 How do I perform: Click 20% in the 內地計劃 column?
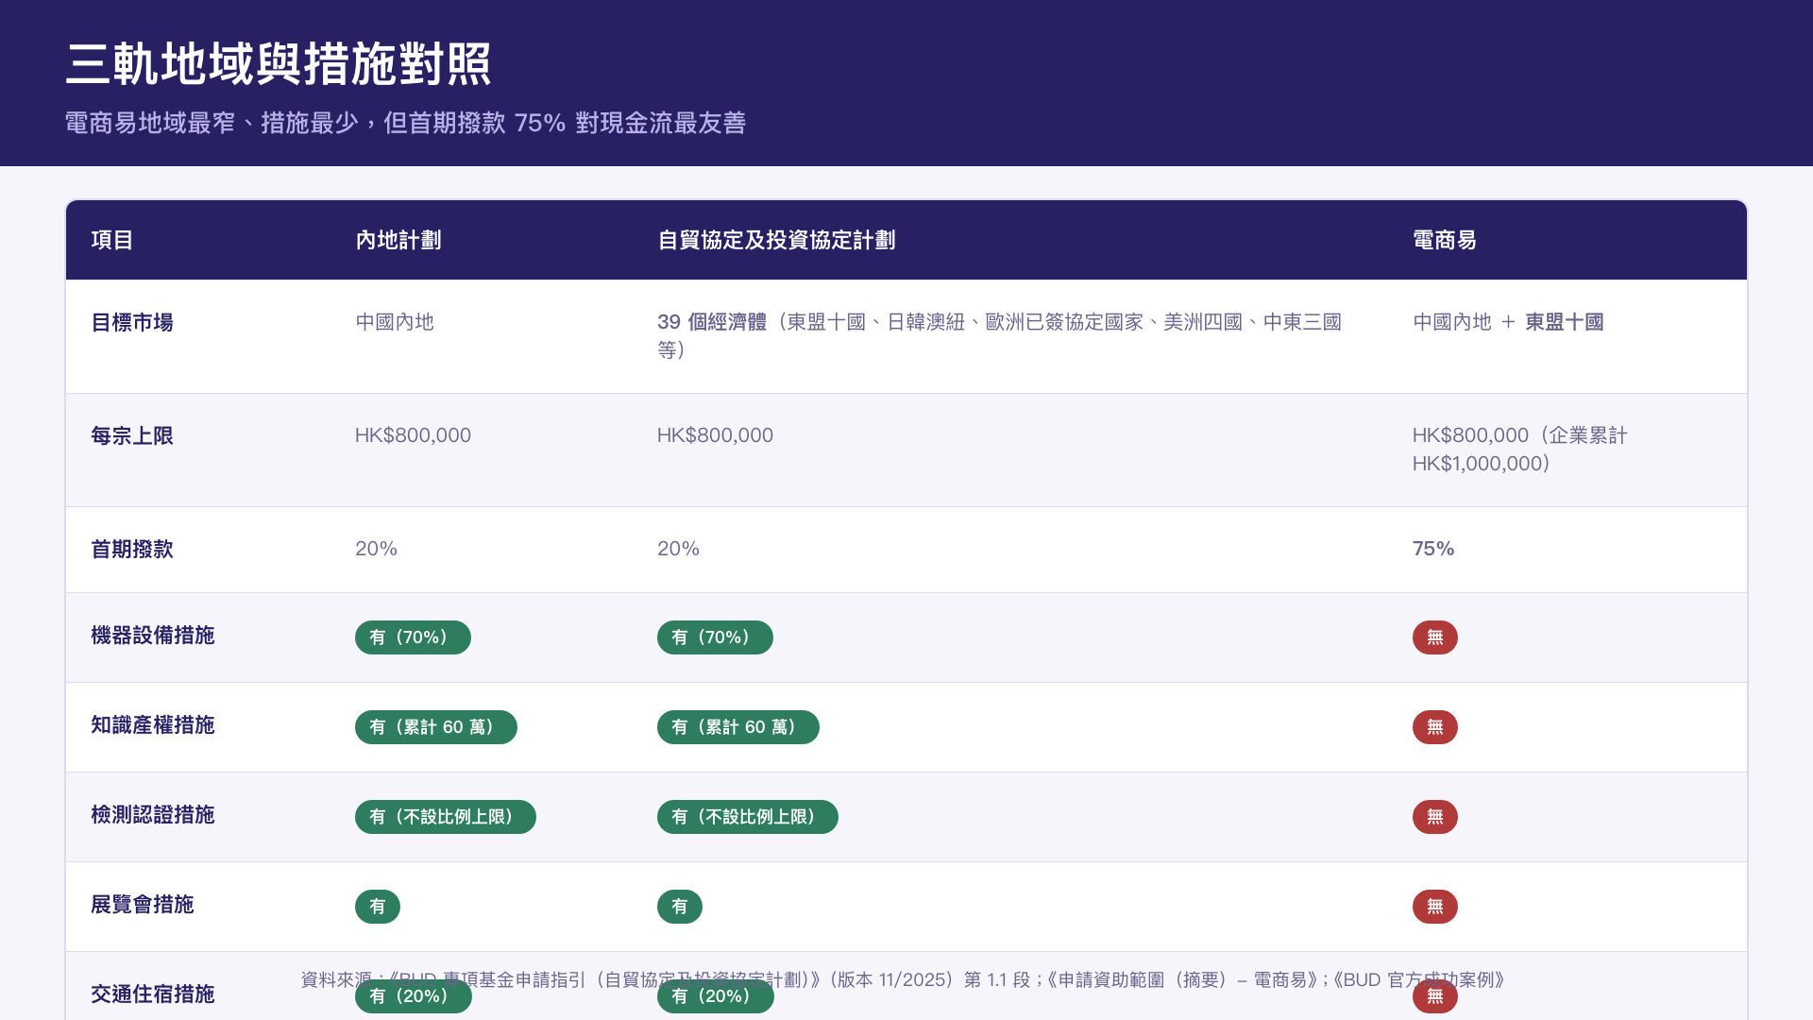click(x=376, y=549)
